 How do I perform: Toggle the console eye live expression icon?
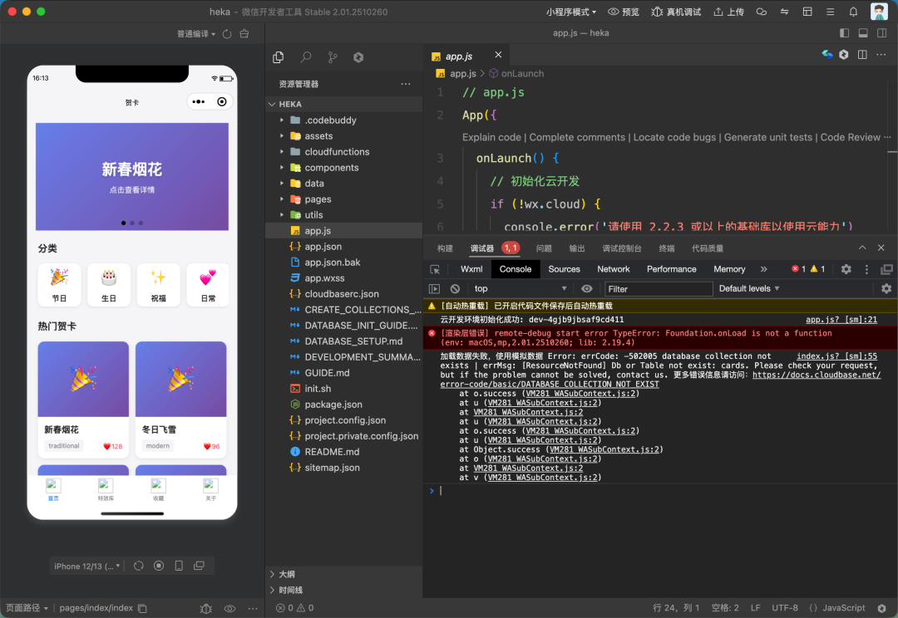tap(587, 288)
